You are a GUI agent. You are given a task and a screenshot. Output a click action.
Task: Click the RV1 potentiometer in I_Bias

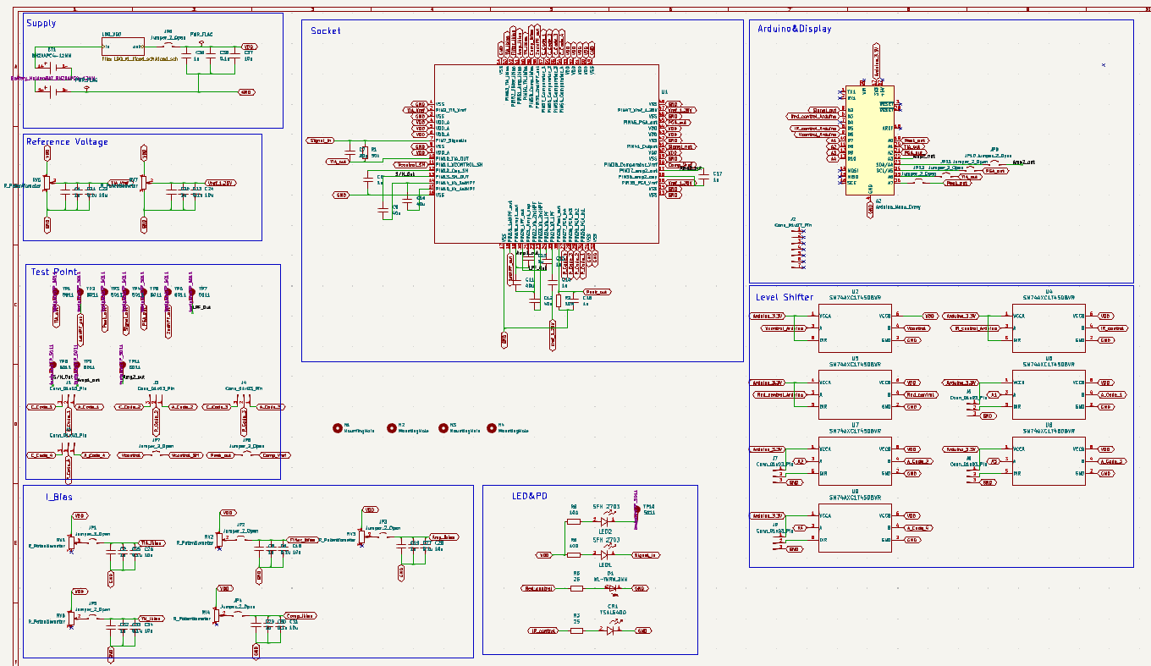(x=71, y=543)
